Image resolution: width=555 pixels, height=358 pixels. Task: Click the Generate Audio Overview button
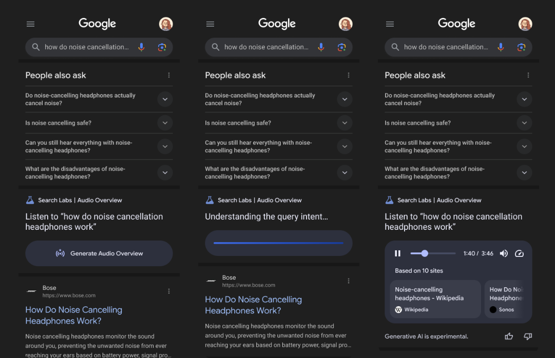[99, 253]
